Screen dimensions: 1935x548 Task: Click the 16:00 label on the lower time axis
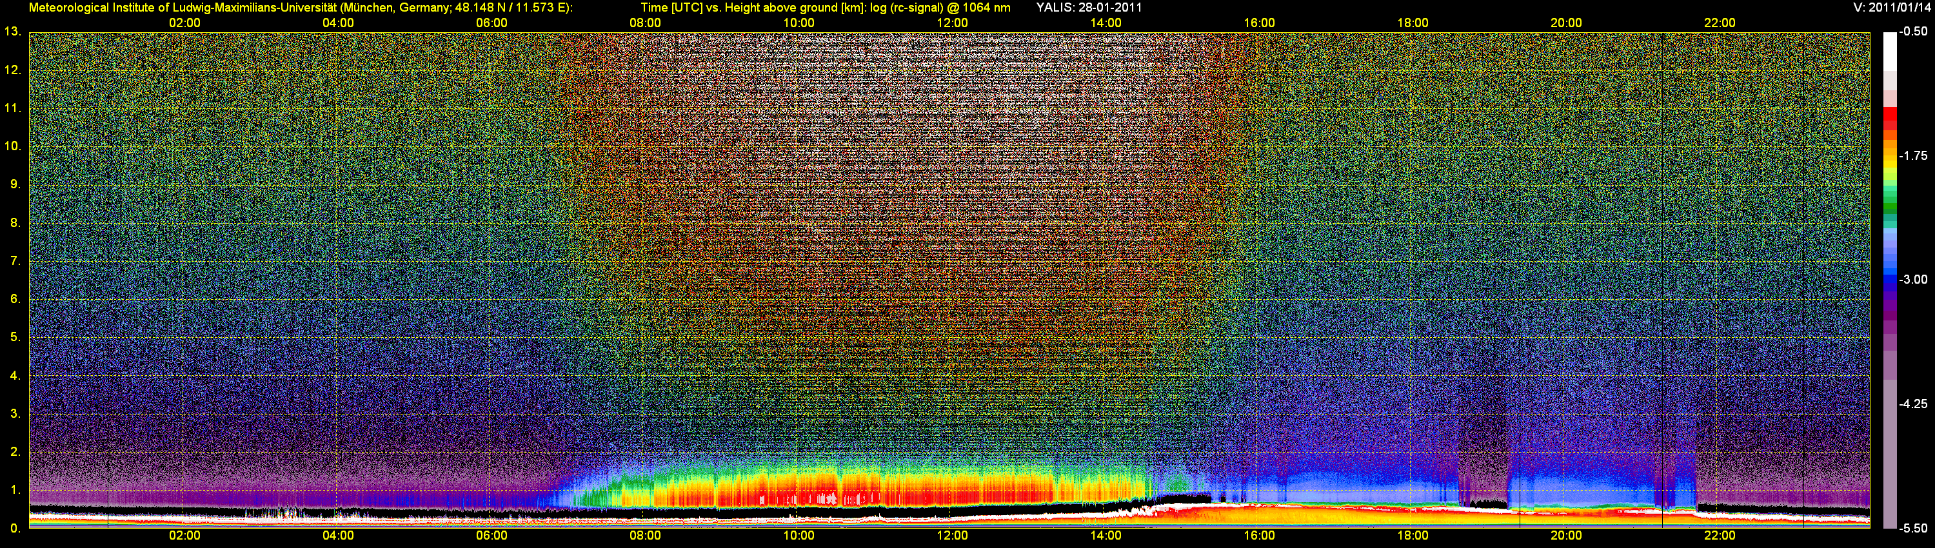(1260, 536)
